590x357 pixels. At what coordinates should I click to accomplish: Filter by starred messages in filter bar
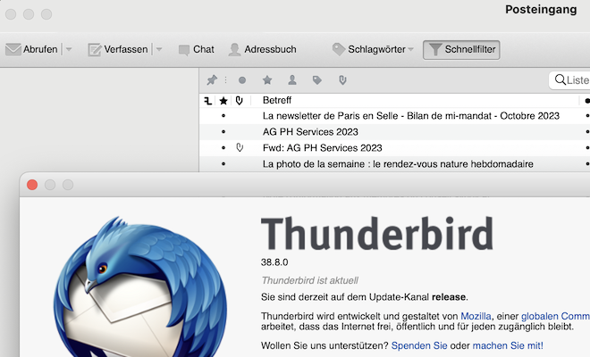pyautogui.click(x=266, y=80)
